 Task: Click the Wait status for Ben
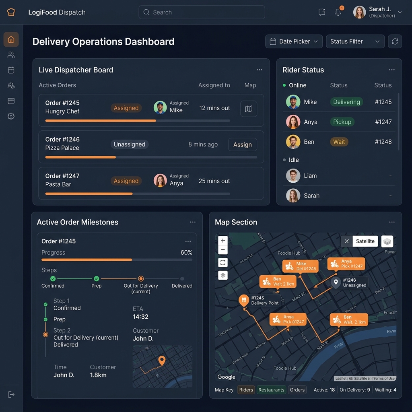339,142
